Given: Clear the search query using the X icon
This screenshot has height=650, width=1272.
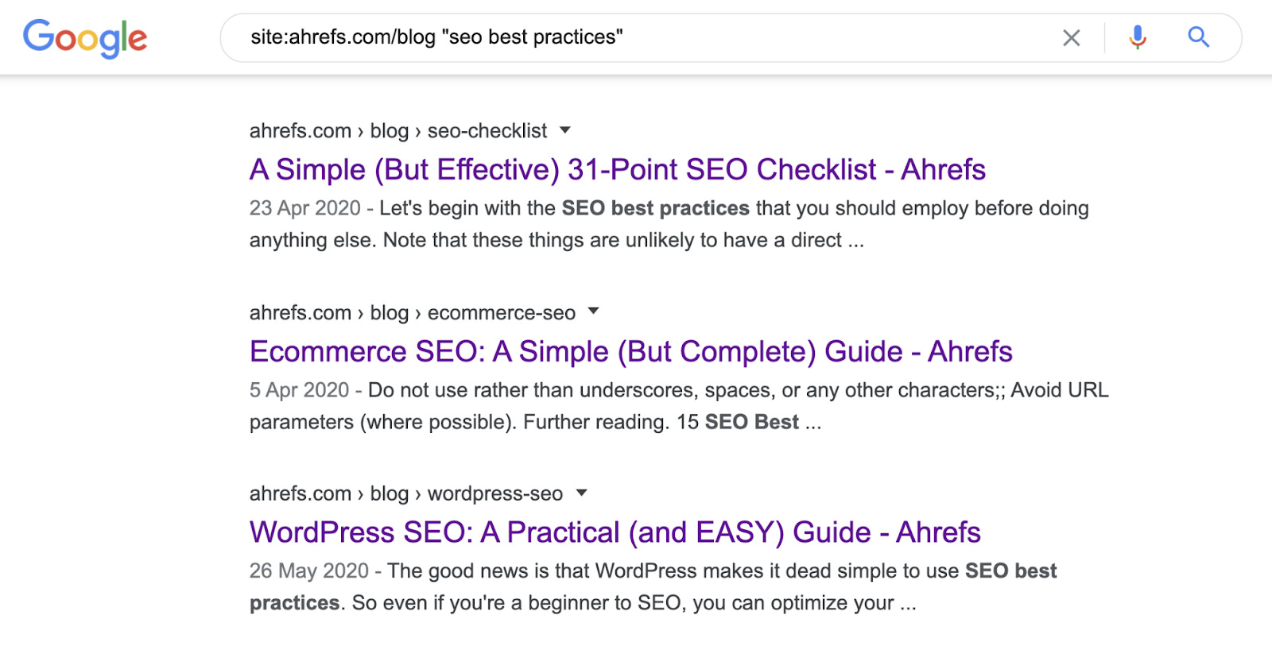Looking at the screenshot, I should pyautogui.click(x=1071, y=37).
